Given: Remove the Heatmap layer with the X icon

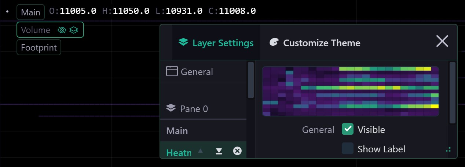Looking at the screenshot, I should 237,151.
